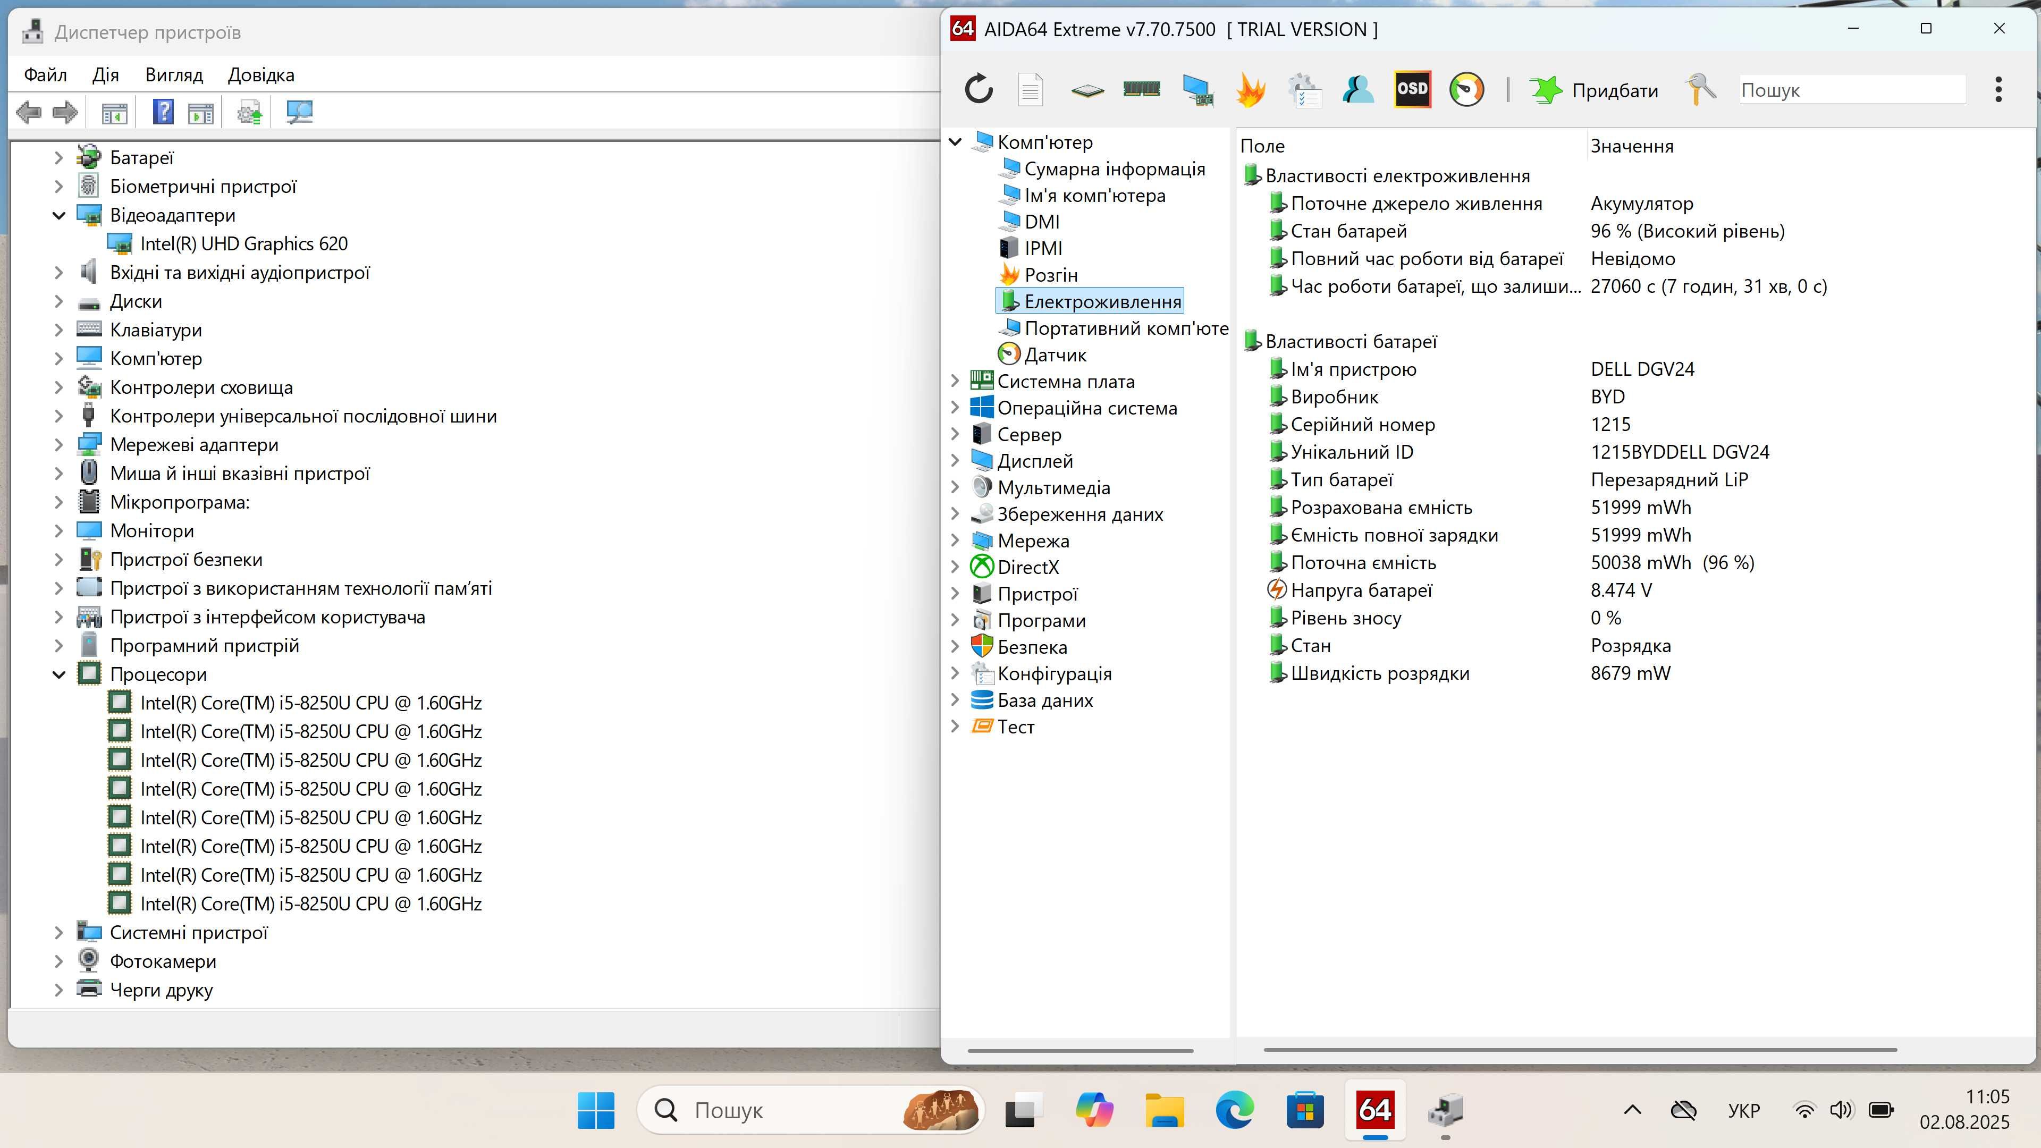Expand Операційна система in AIDA64 tree
This screenshot has width=2041, height=1148.
[956, 408]
